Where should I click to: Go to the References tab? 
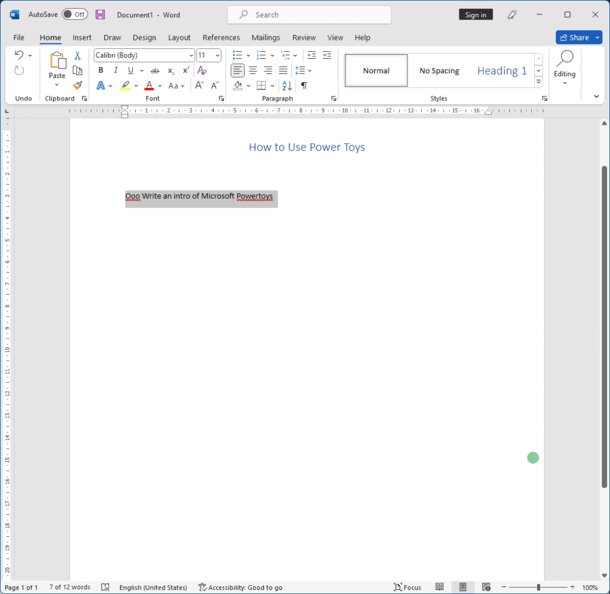(x=221, y=37)
